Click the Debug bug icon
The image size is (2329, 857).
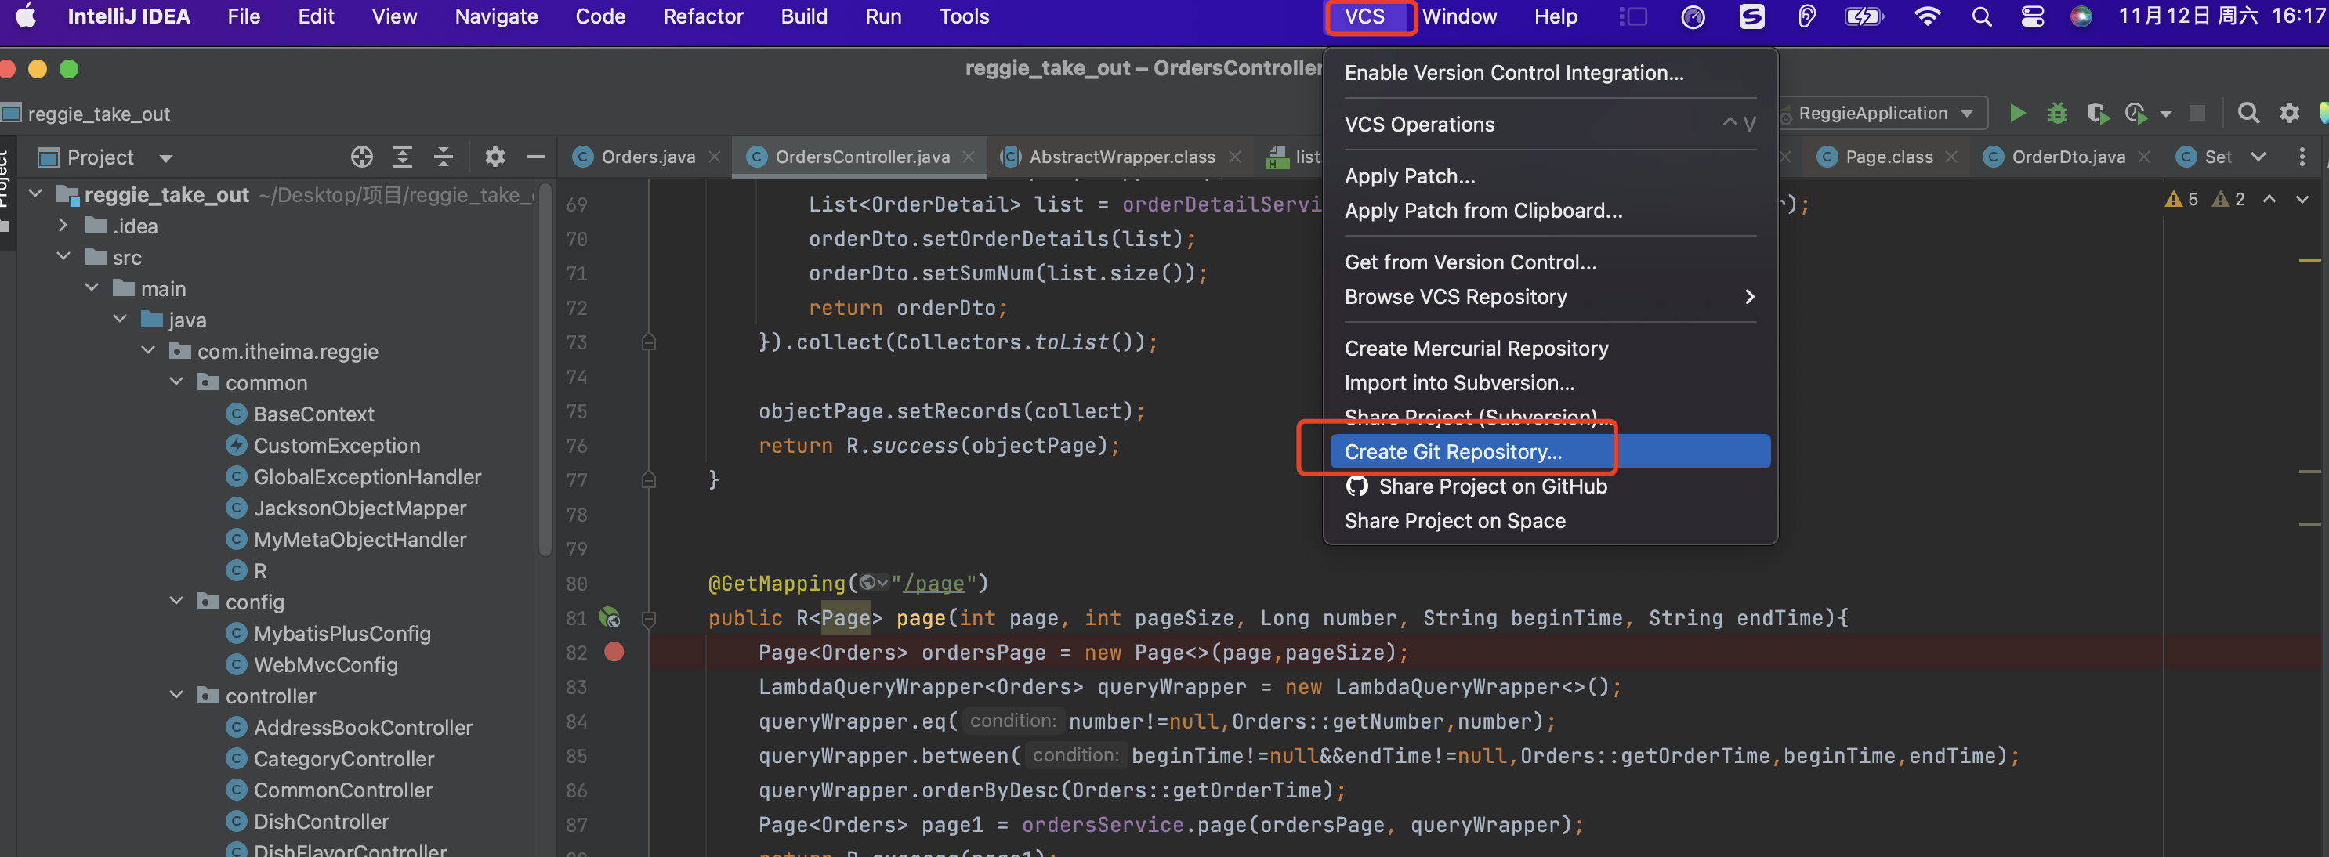(2057, 113)
